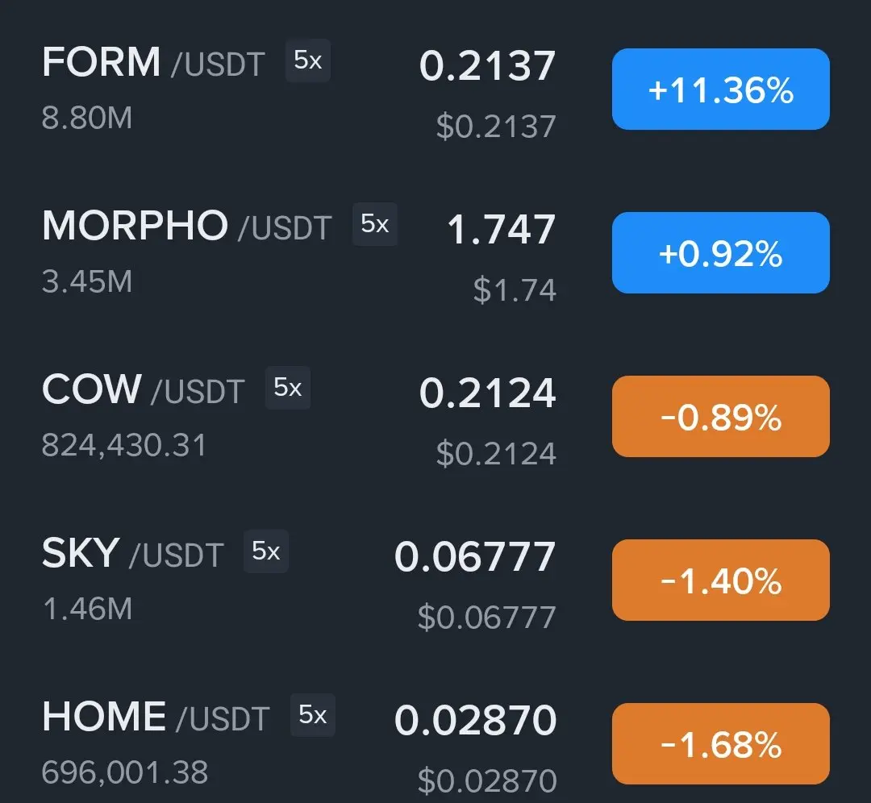
Task: Open the SKY/USDT trading pair
Action: click(133, 552)
